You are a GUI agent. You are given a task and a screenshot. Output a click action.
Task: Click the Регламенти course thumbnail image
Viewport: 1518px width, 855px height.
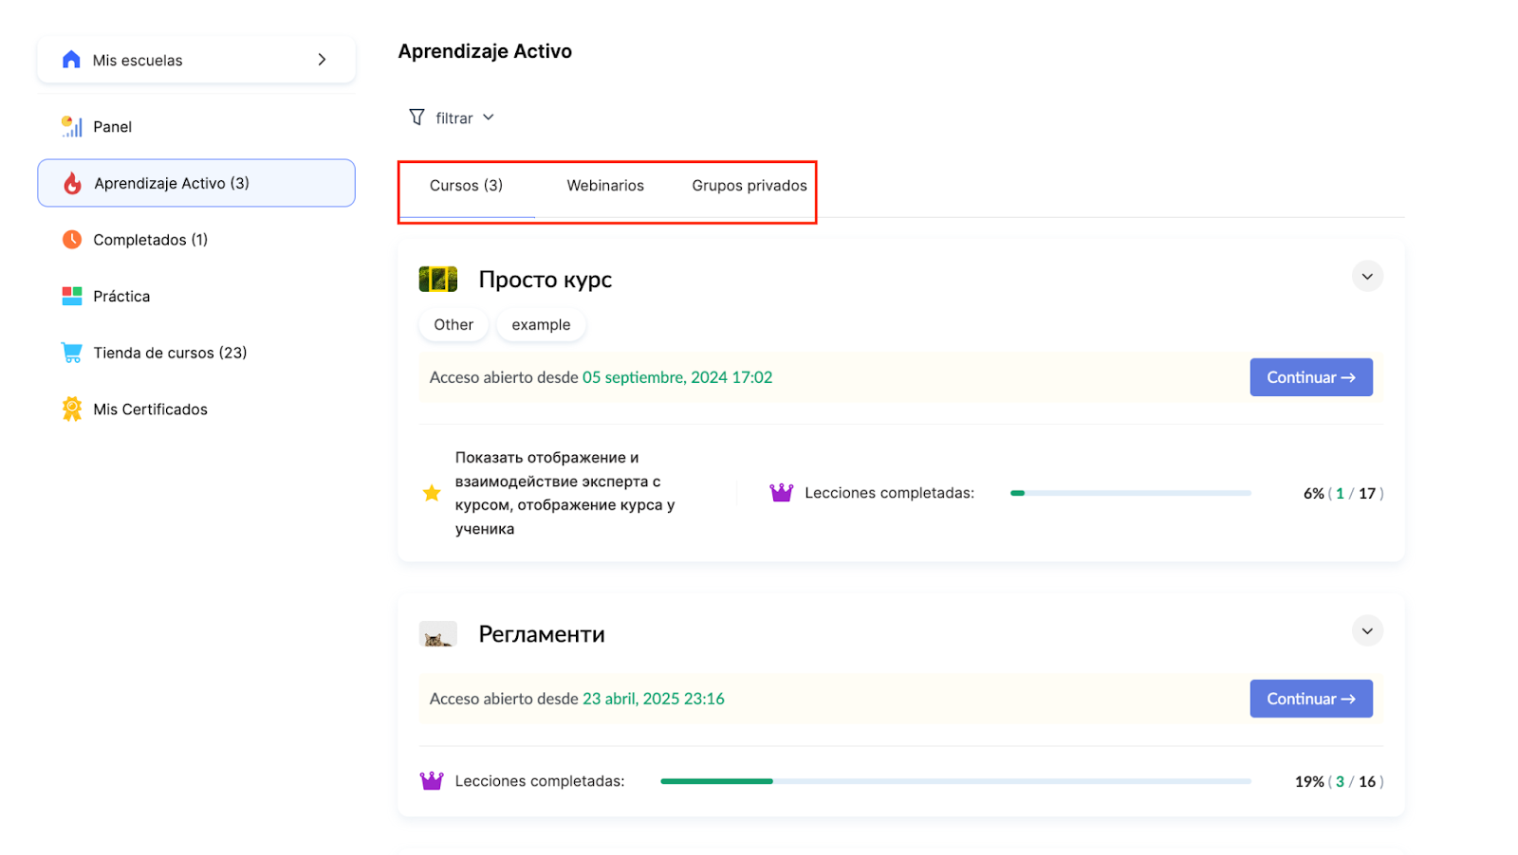437,634
